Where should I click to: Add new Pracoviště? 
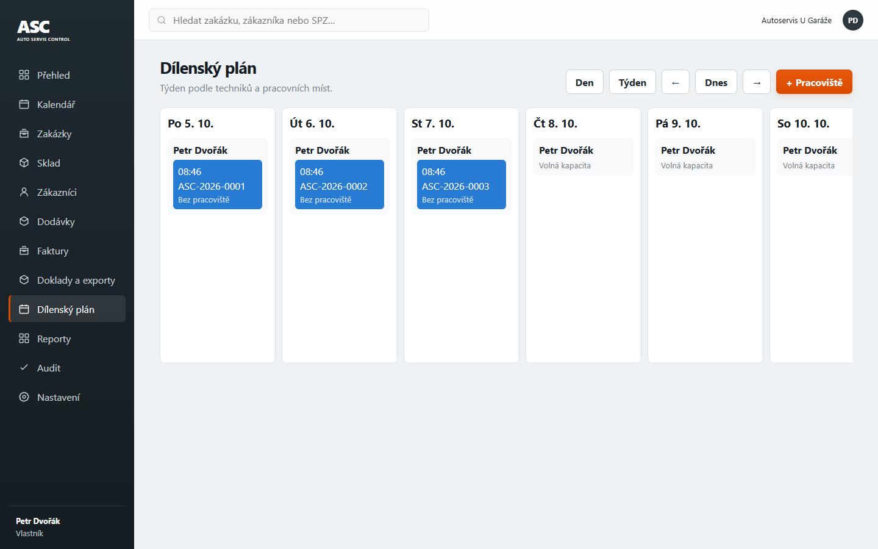point(814,82)
